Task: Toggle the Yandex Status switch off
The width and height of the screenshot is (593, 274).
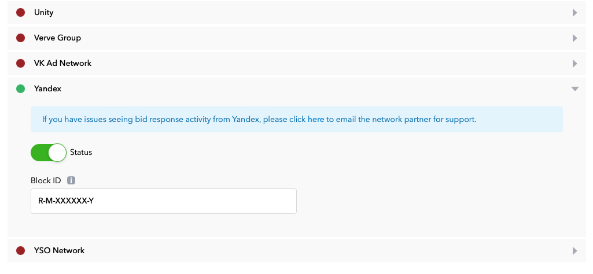Action: pyautogui.click(x=49, y=152)
